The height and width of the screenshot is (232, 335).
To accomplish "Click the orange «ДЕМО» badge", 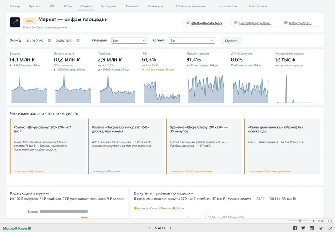I will point(30,21).
